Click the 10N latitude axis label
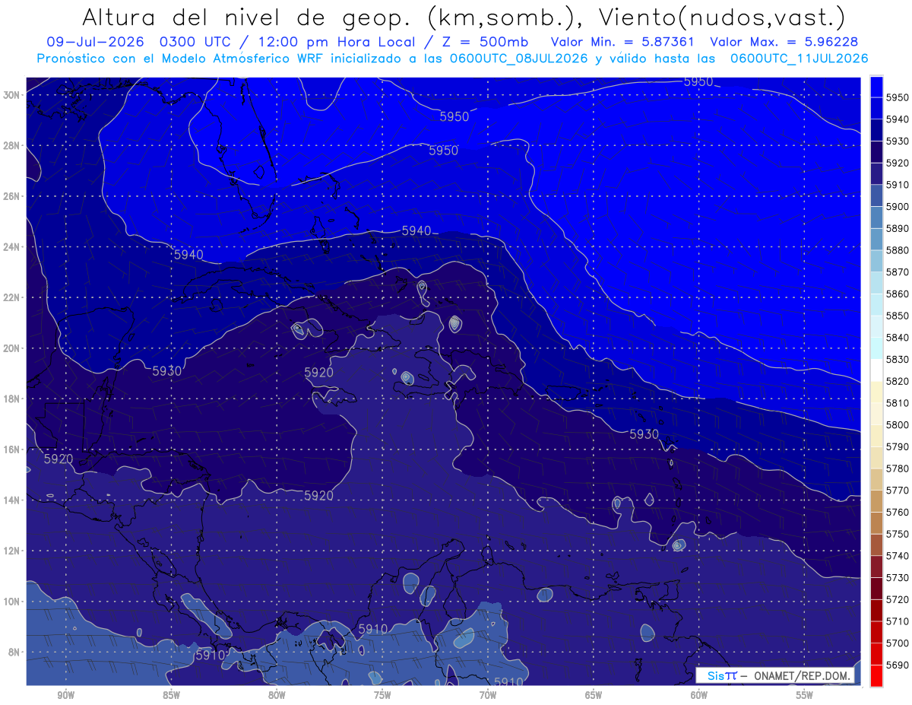This screenshot has height=705, width=912. [x=13, y=602]
